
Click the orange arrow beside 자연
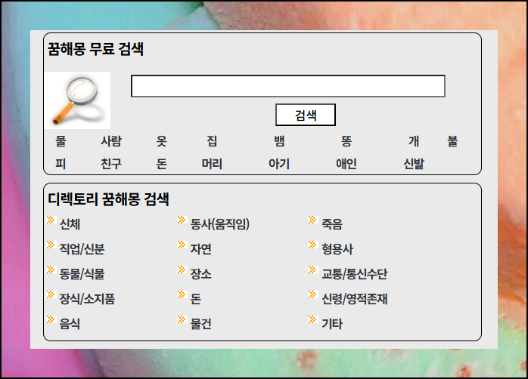click(182, 245)
